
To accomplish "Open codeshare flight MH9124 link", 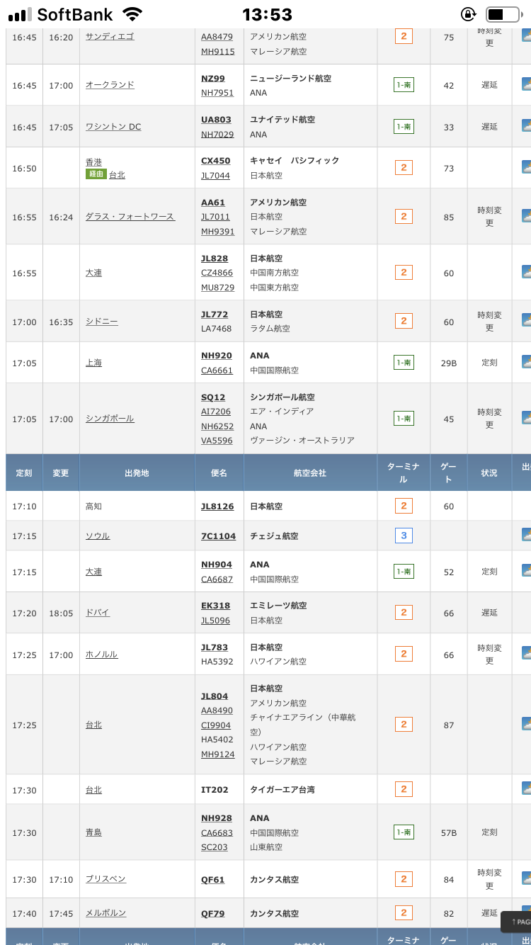I will (218, 754).
